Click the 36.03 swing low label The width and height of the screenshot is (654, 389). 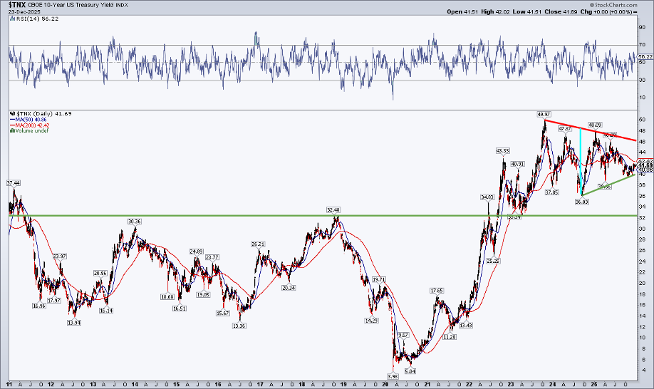(x=583, y=202)
